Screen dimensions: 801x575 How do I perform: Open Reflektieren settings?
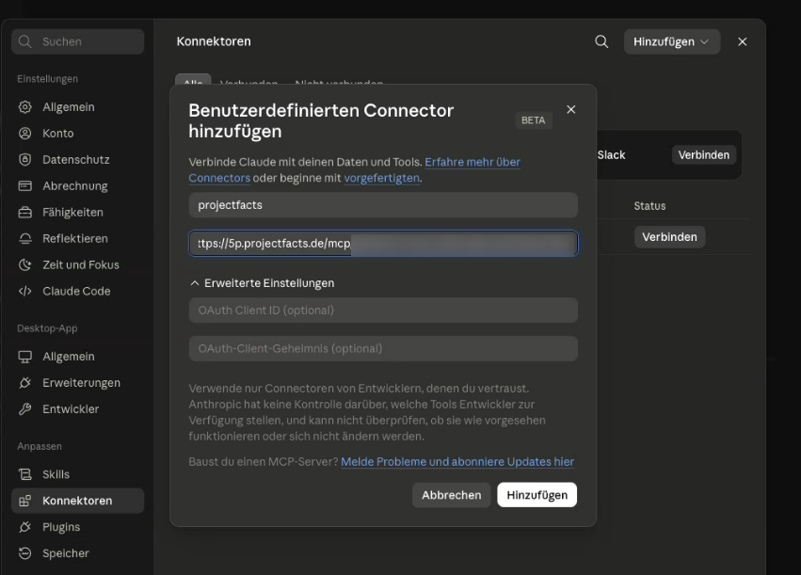click(74, 238)
